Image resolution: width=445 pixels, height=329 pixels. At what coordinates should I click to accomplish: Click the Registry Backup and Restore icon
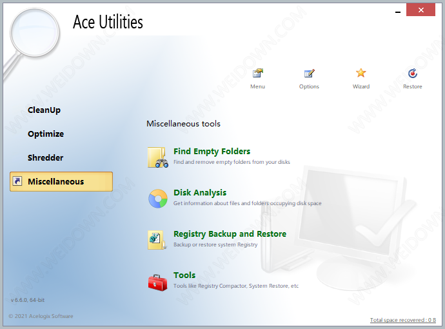pos(157,240)
